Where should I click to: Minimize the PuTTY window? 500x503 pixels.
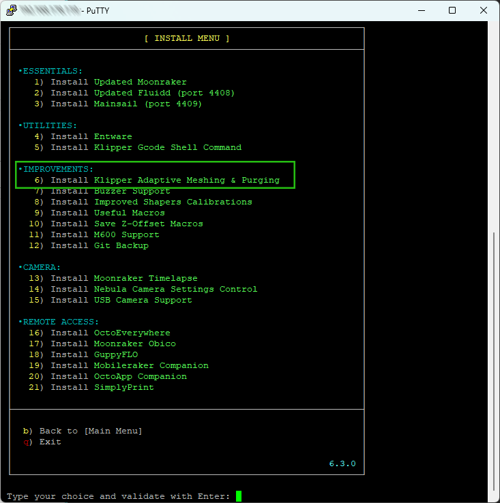point(422,11)
